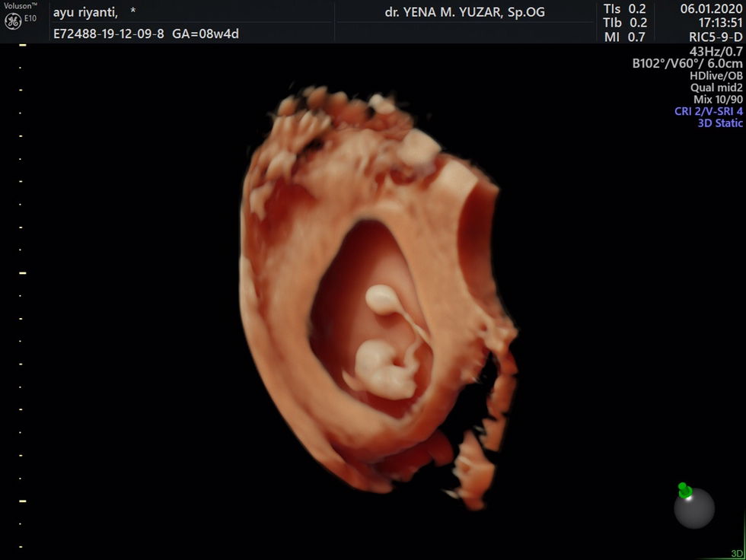The image size is (746, 560).
Task: Click the top marker on depth scale
Action: tap(23, 46)
